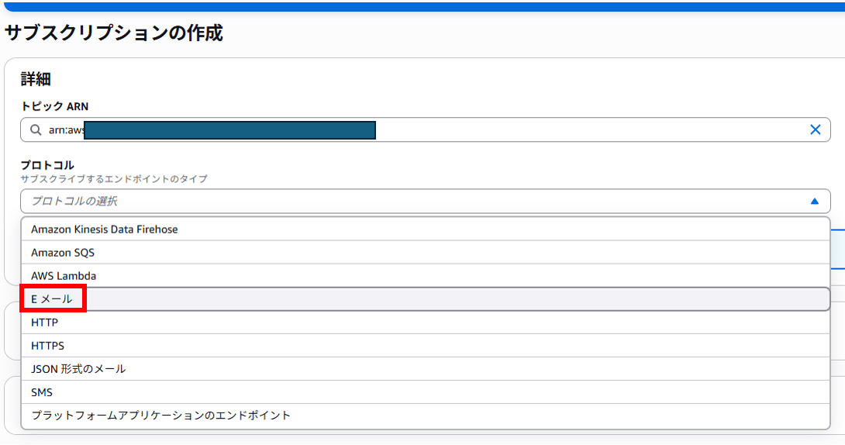Select the HTTPS protocol option
Image resolution: width=845 pixels, height=445 pixels.
(x=425, y=345)
